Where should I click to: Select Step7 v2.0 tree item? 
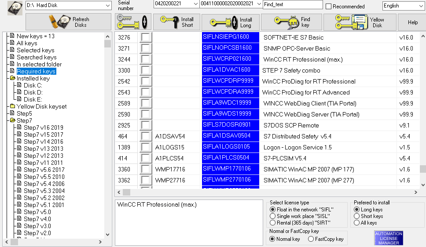point(37,233)
